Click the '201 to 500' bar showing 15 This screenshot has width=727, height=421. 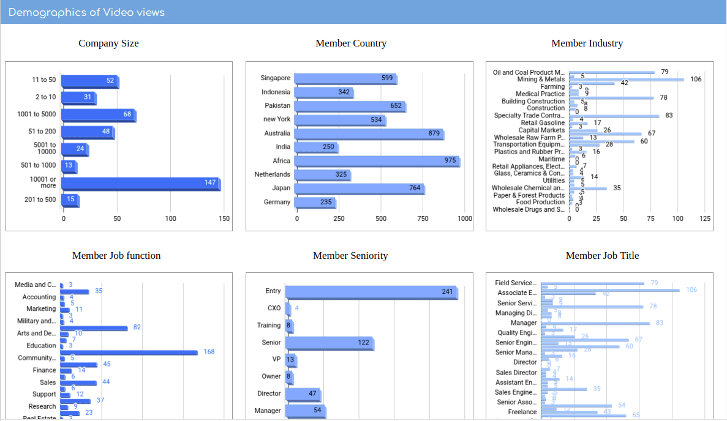70,200
